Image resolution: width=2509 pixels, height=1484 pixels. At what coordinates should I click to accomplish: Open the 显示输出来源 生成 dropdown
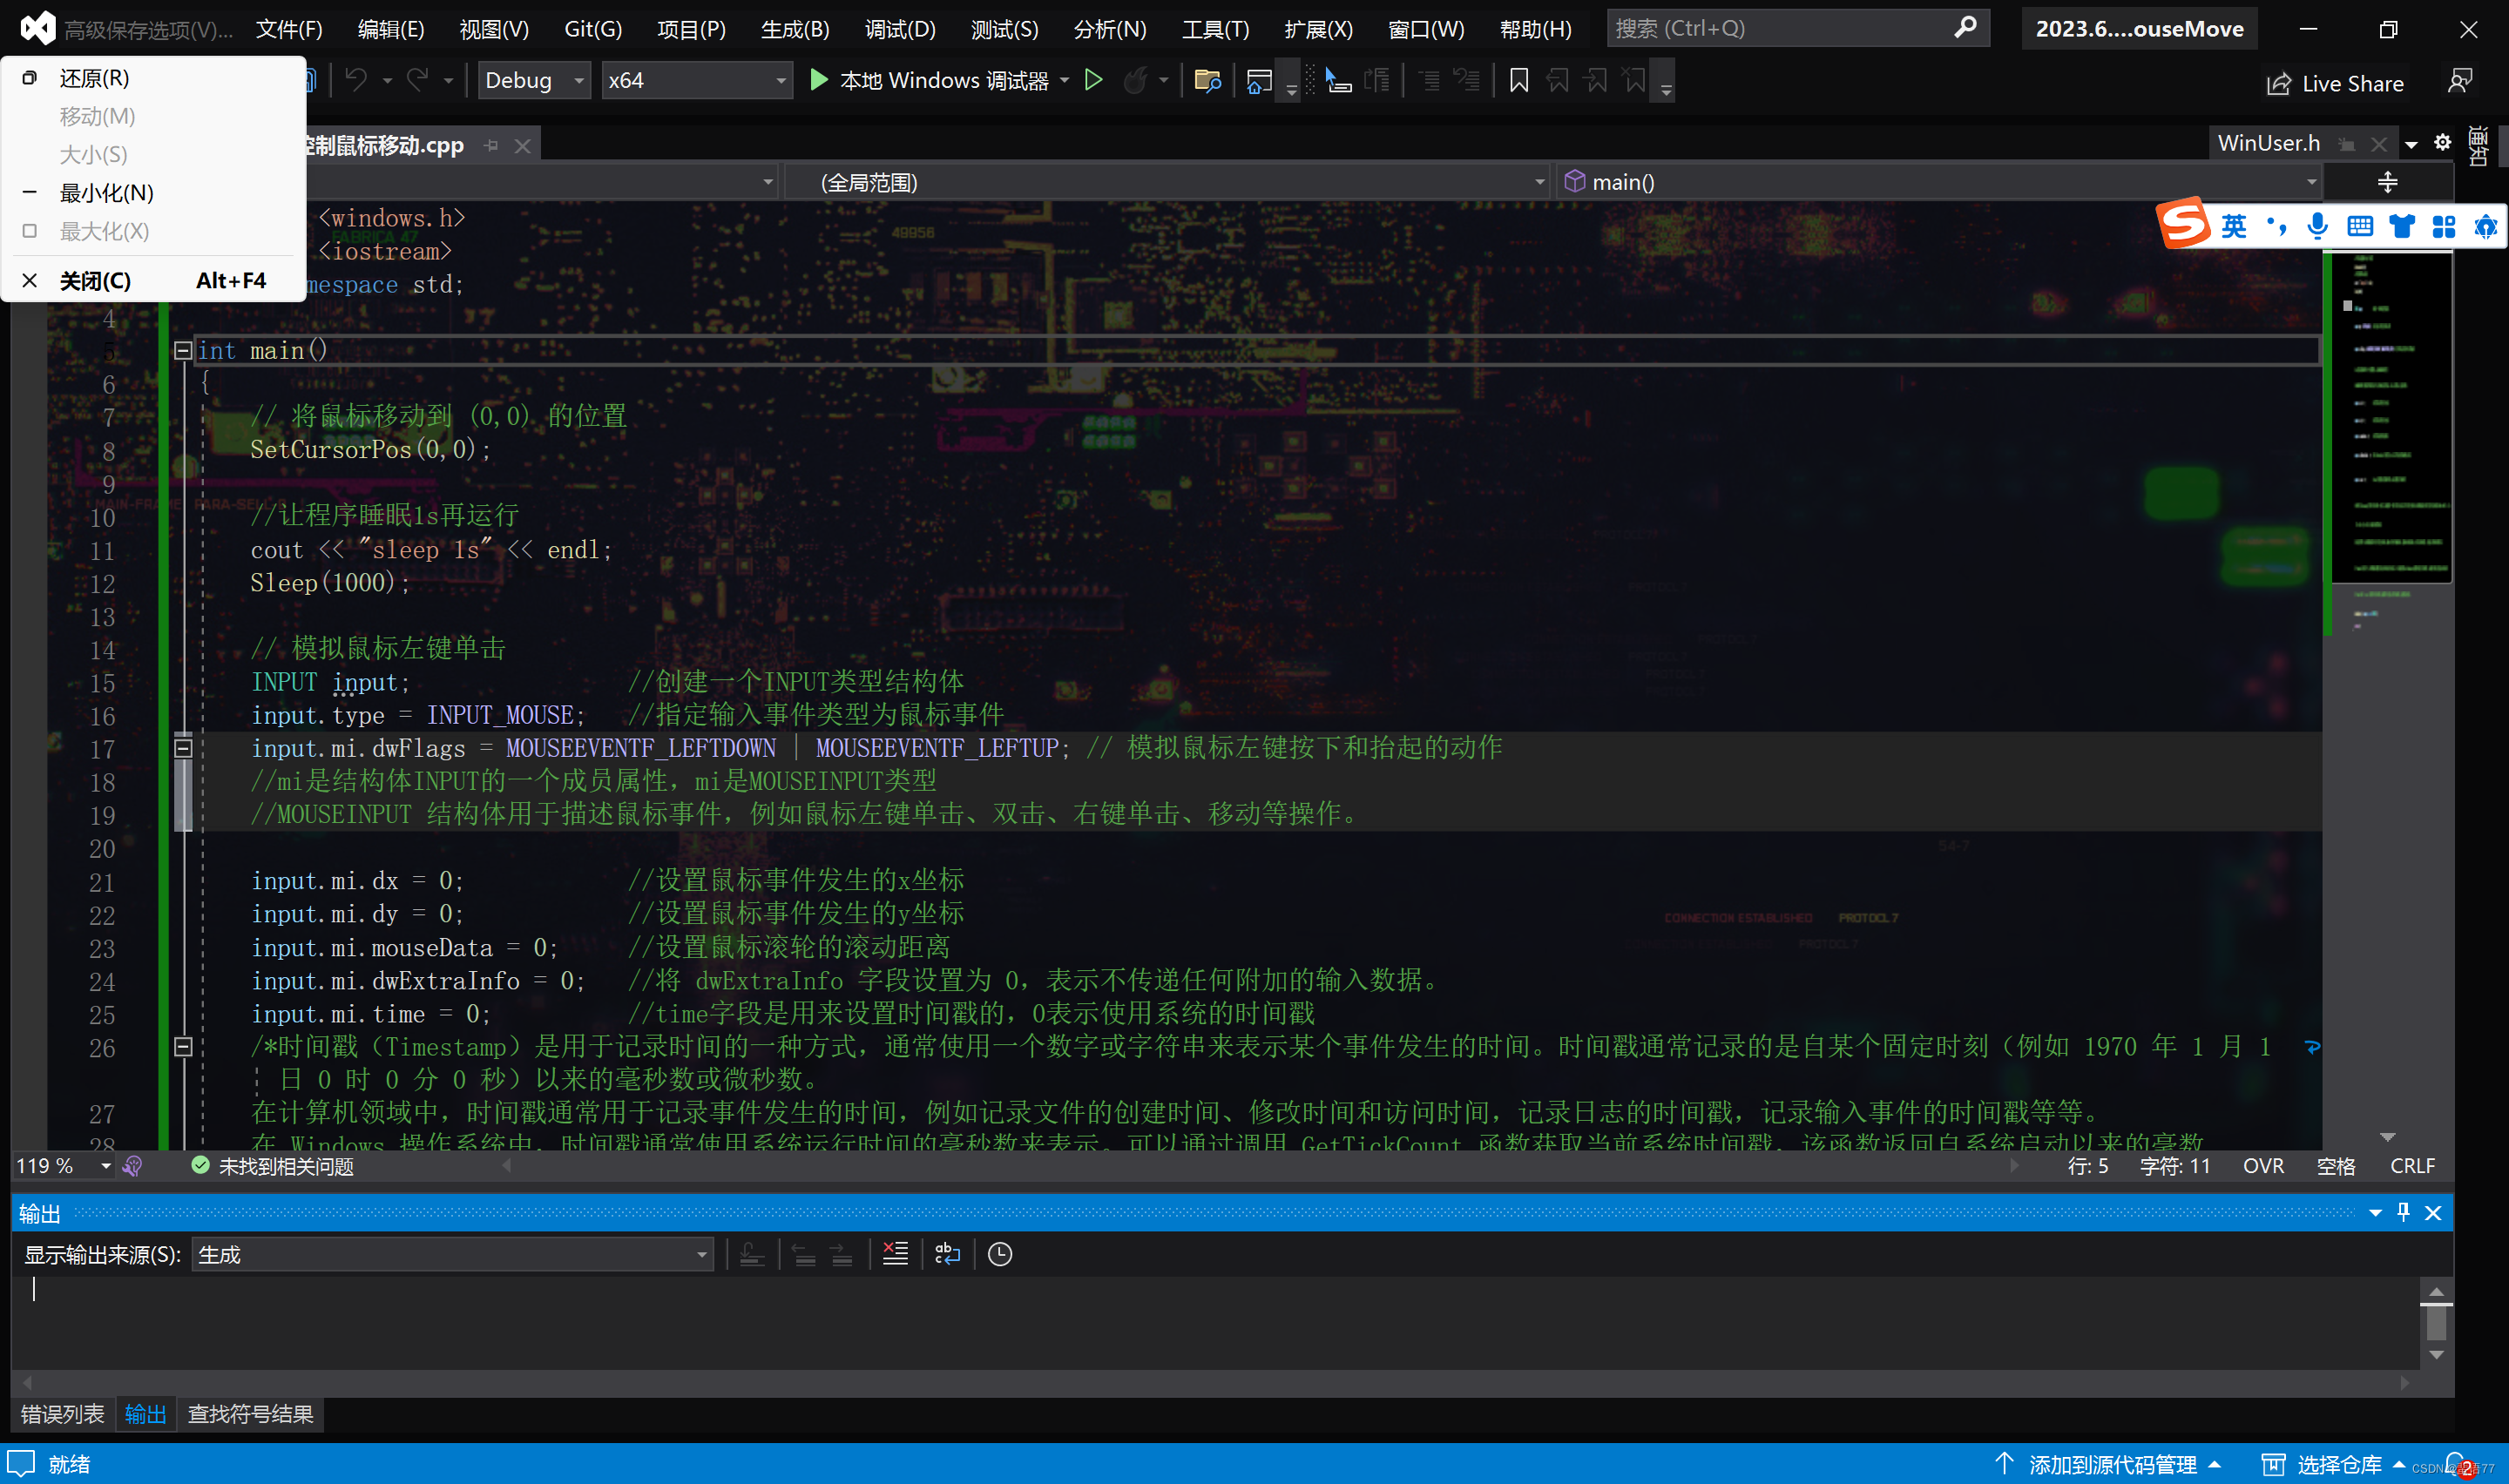pyautogui.click(x=452, y=1254)
